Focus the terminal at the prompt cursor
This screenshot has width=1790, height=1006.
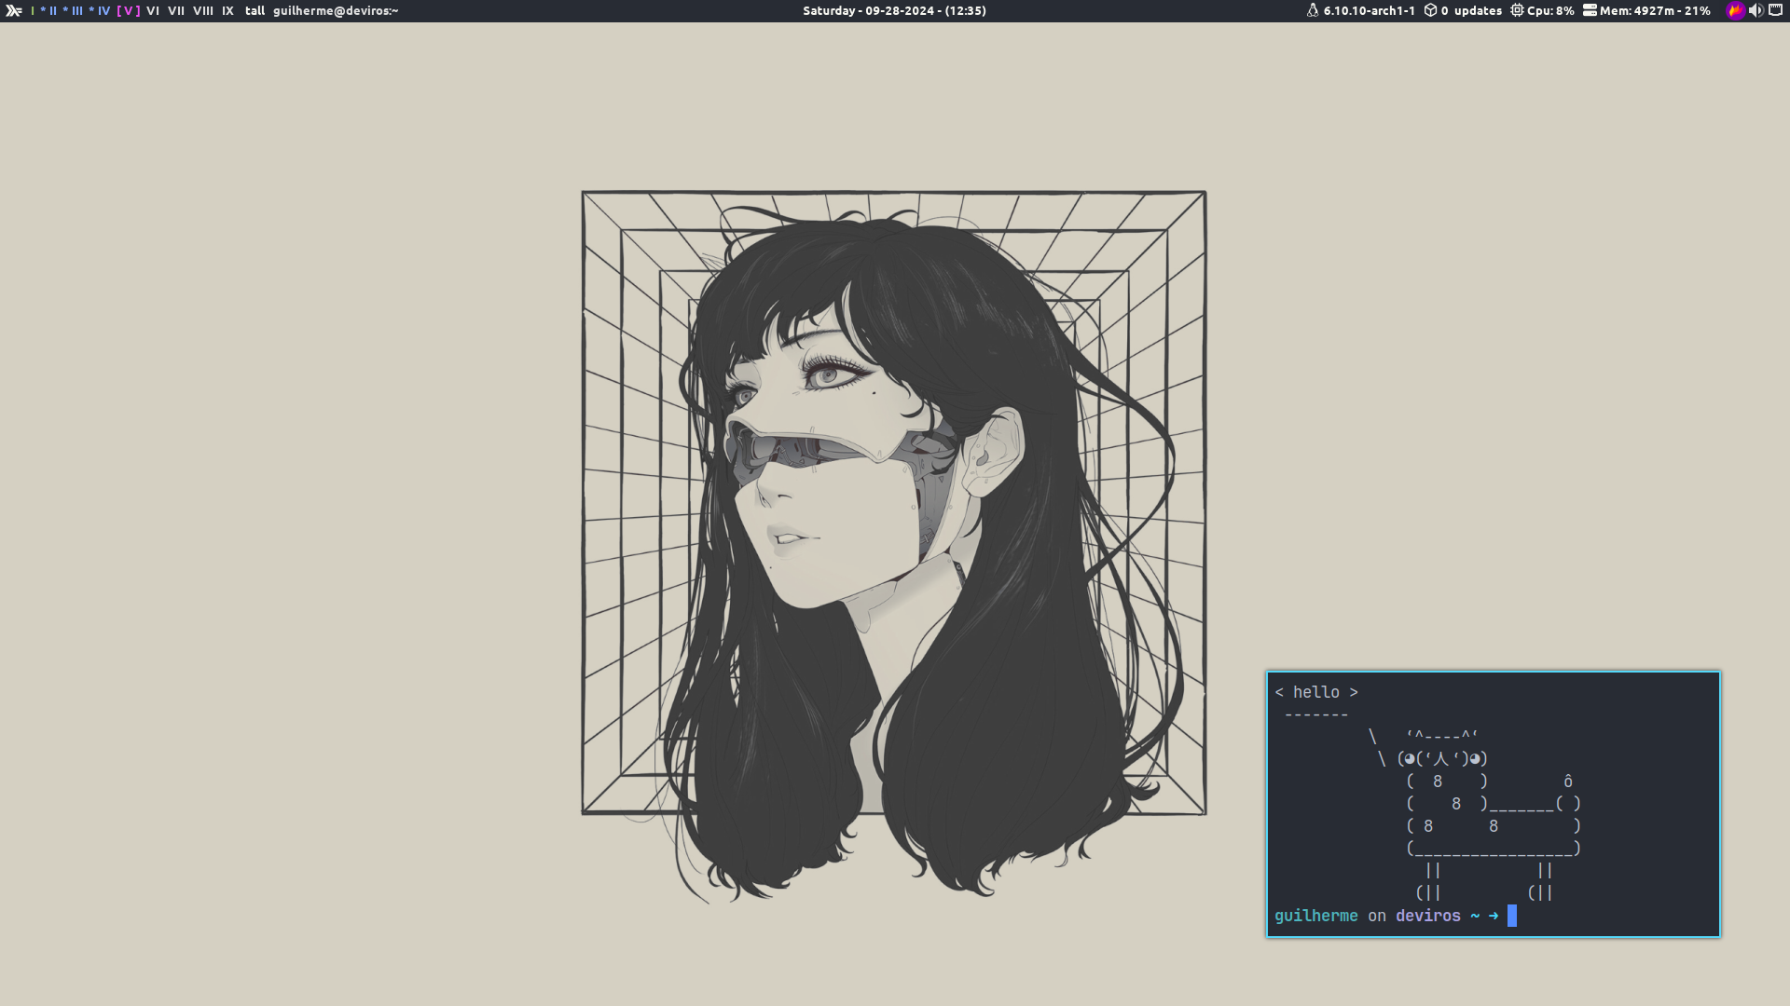[1511, 917]
